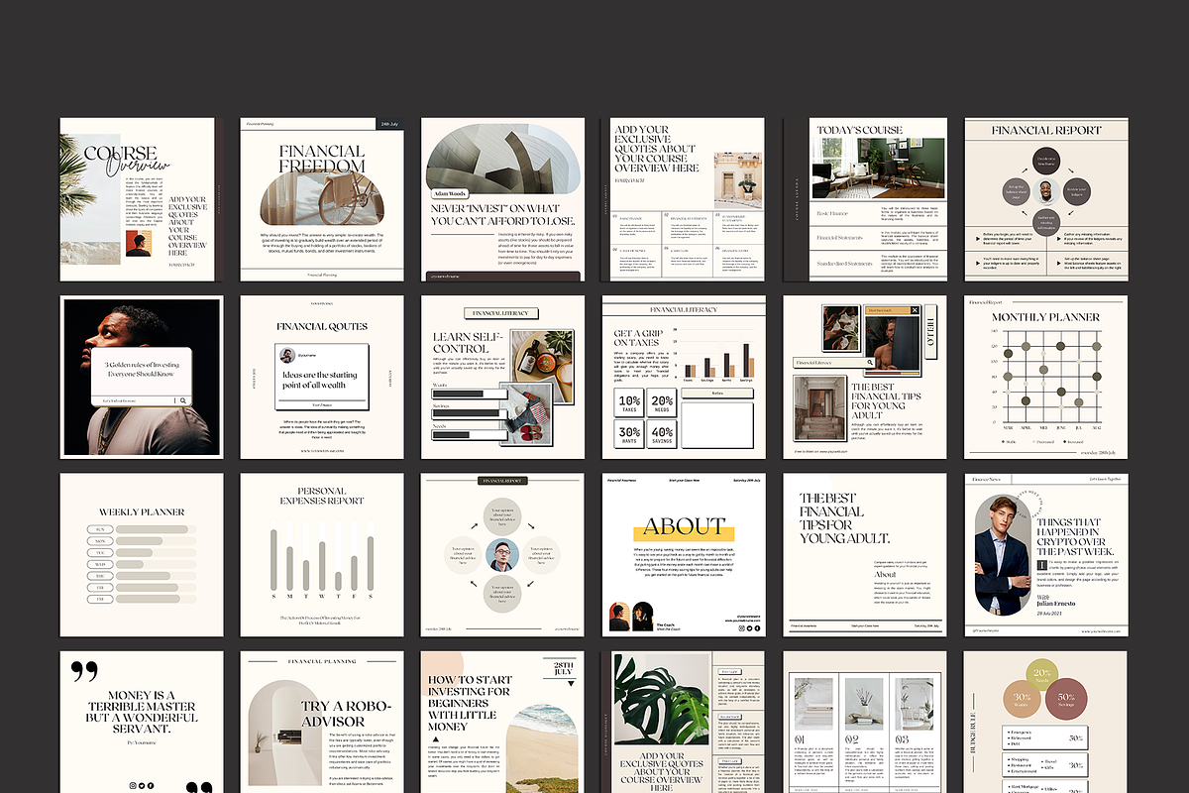1189x793 pixels.
Task: Click the magnifier icon in the "3 Golden rules" search bar
Action: point(183,400)
